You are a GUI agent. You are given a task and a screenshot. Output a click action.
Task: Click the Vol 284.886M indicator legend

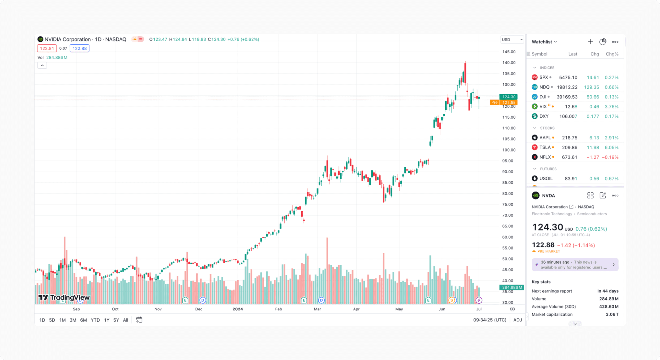pos(52,57)
